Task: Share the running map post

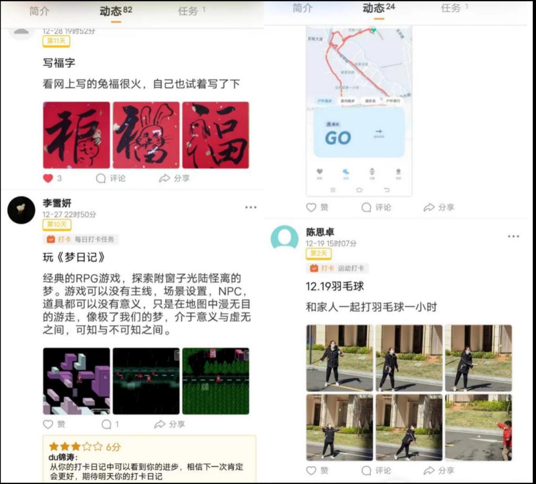Action: [439, 207]
